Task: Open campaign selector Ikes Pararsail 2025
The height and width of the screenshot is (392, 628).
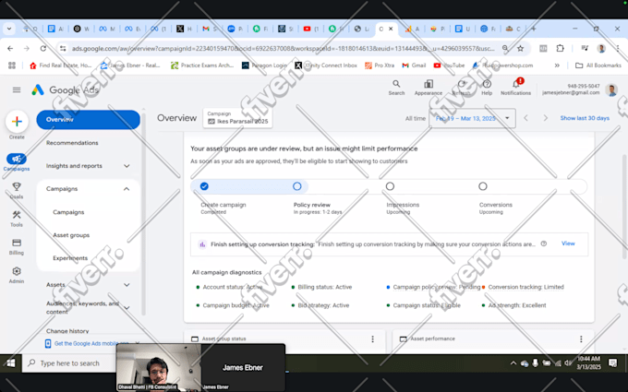Action: click(x=238, y=118)
